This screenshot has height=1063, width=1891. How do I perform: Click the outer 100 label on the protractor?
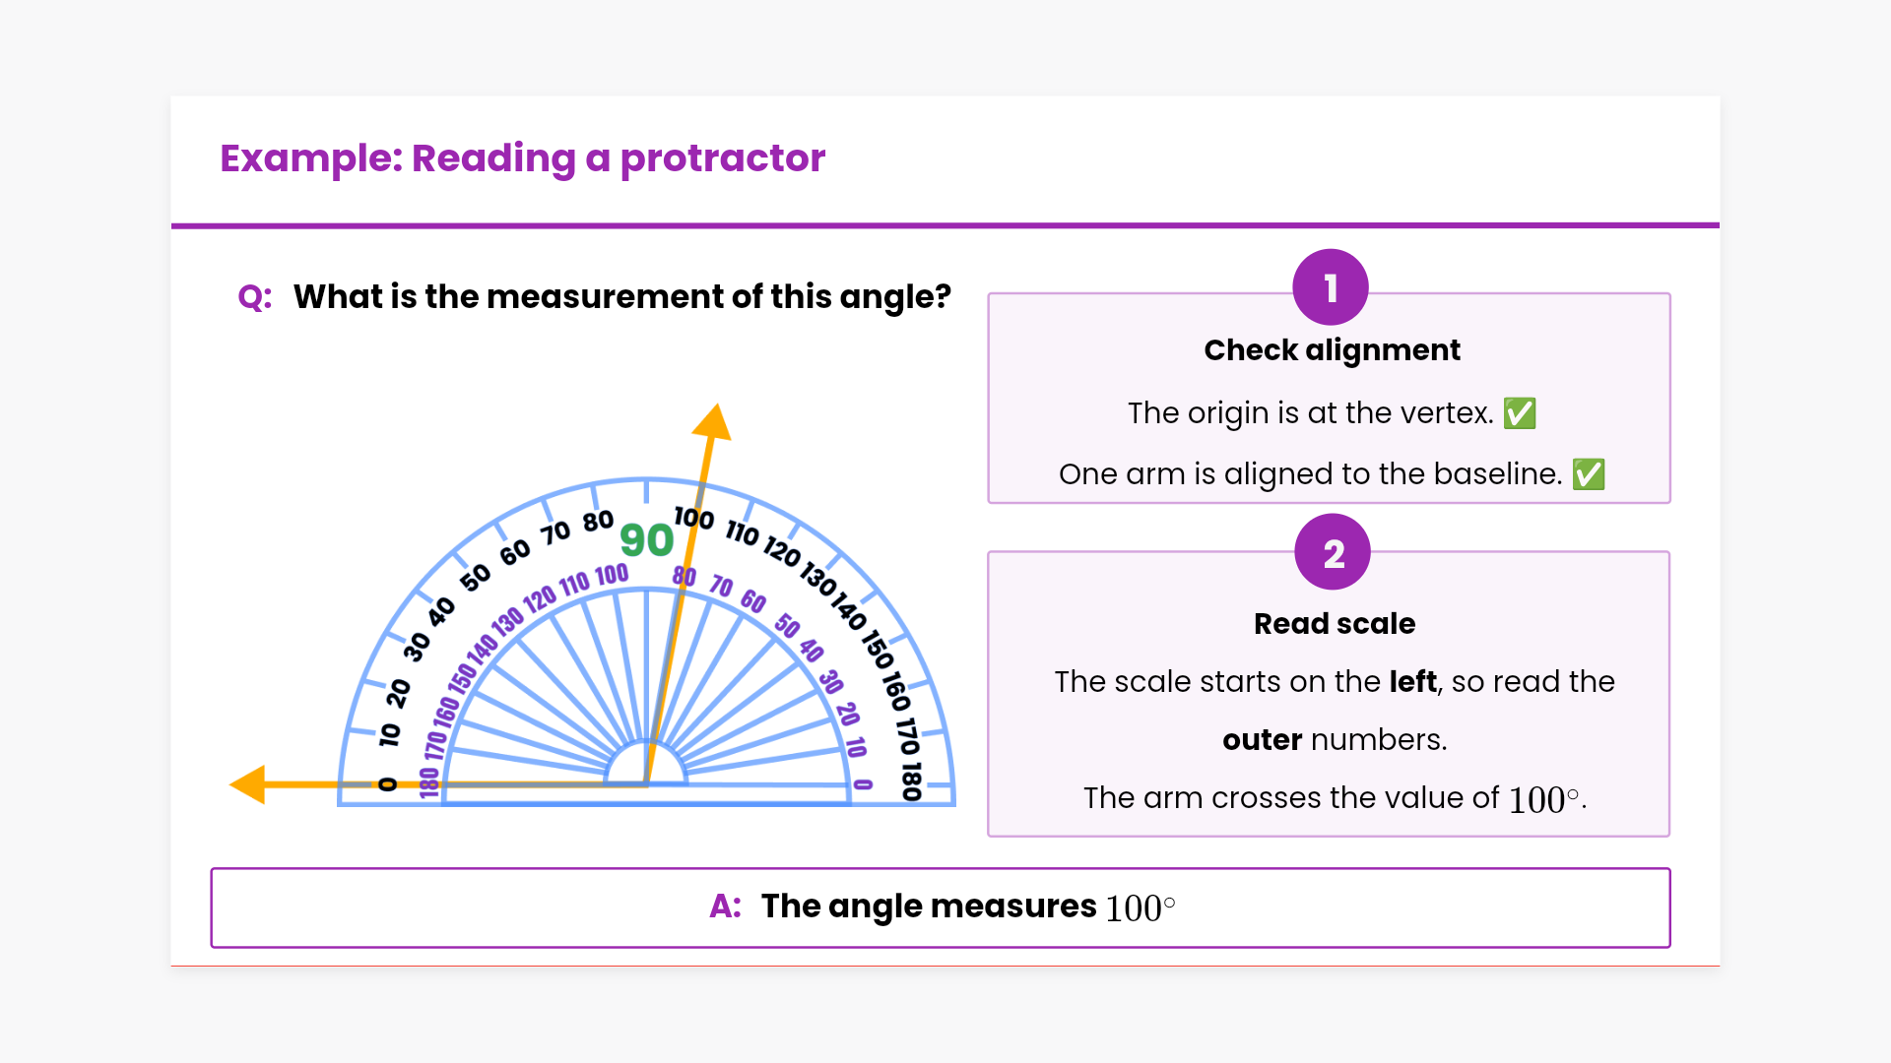pyautogui.click(x=693, y=517)
